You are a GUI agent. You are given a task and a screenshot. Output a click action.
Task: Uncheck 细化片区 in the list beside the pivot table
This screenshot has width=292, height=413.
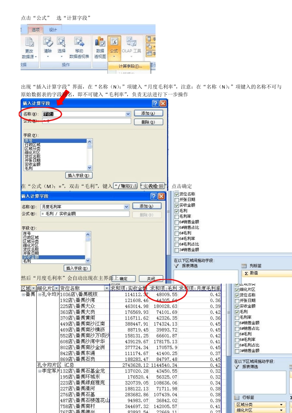click(237, 289)
